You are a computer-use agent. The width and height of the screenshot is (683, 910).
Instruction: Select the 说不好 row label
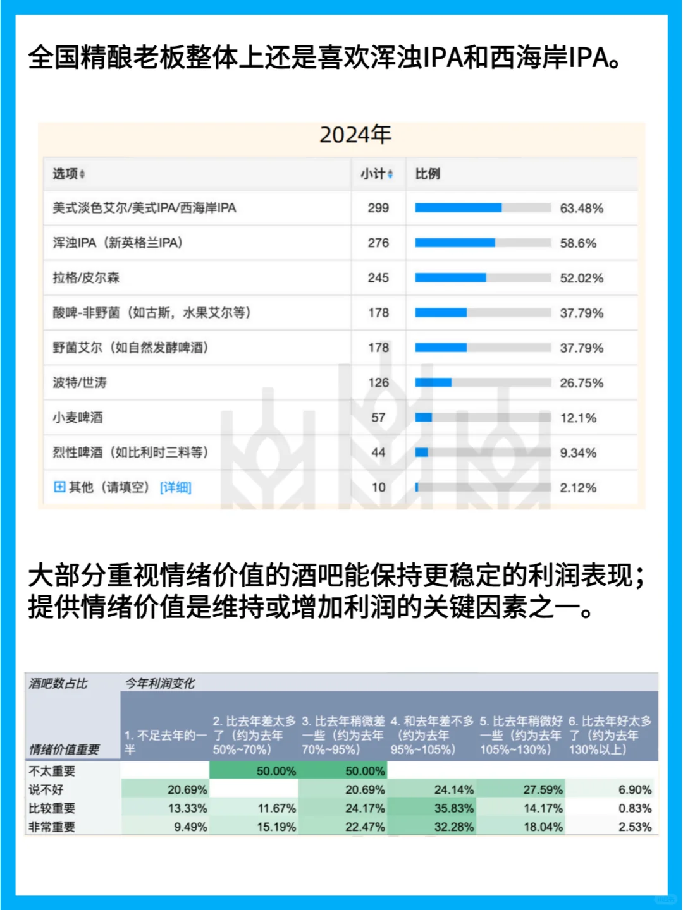[46, 789]
